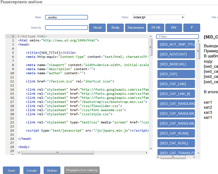The width and height of the screenshot is (218, 174).
Task: Click the [SED_CAT_LINK_B] tag
Action: (x=176, y=94)
